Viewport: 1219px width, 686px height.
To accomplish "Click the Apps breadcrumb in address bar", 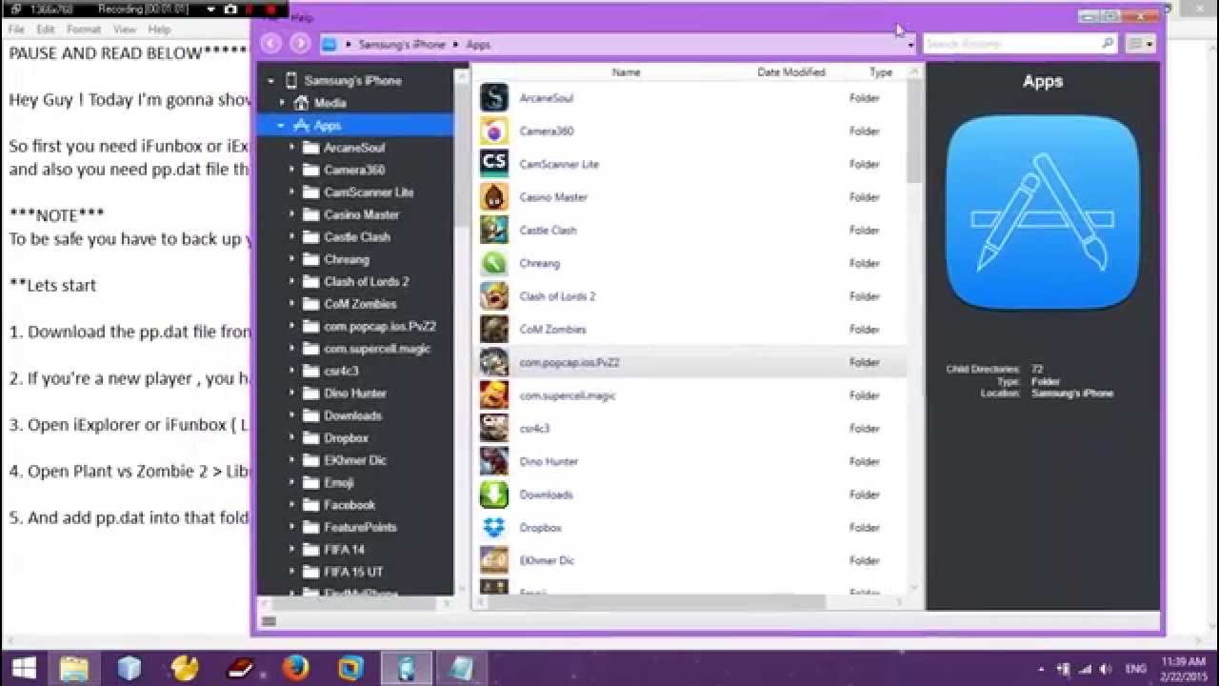I will pyautogui.click(x=478, y=44).
